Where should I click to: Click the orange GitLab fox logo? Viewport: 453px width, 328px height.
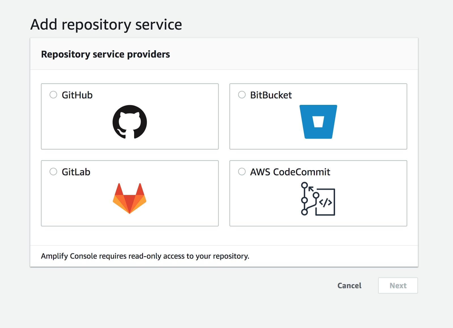130,198
